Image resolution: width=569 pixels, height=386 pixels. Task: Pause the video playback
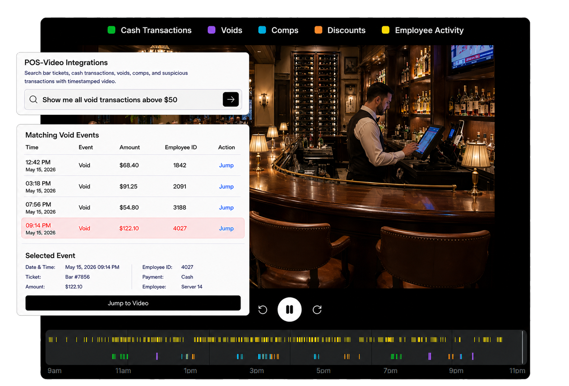(290, 310)
